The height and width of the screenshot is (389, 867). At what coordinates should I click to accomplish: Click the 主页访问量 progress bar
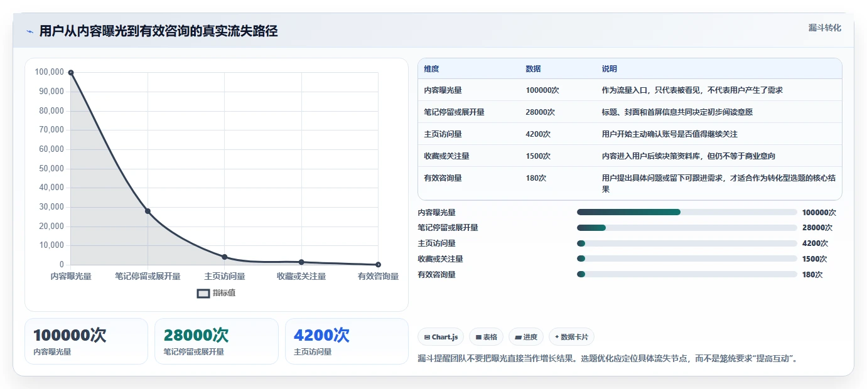coord(687,243)
